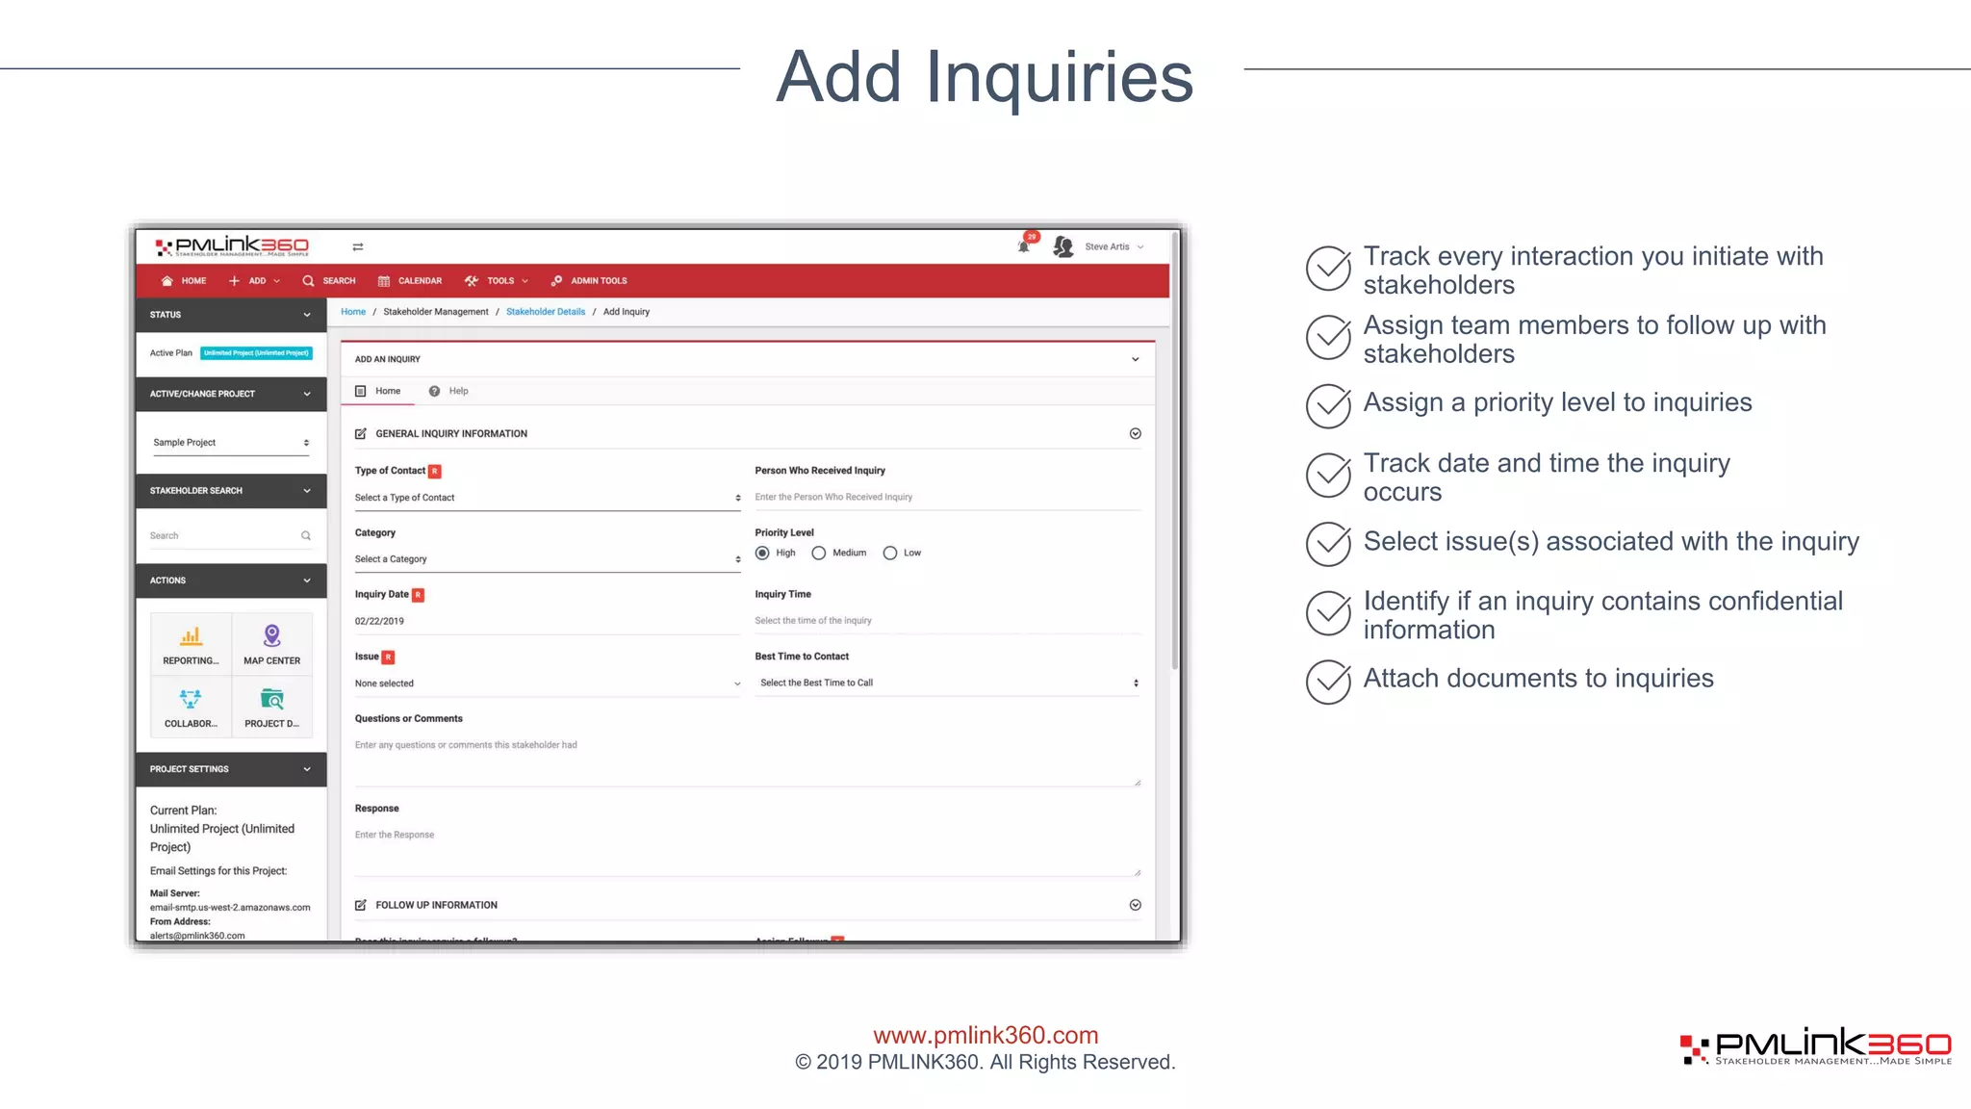Open the ADD menu
This screenshot has width=1971, height=1109.
coord(255,281)
